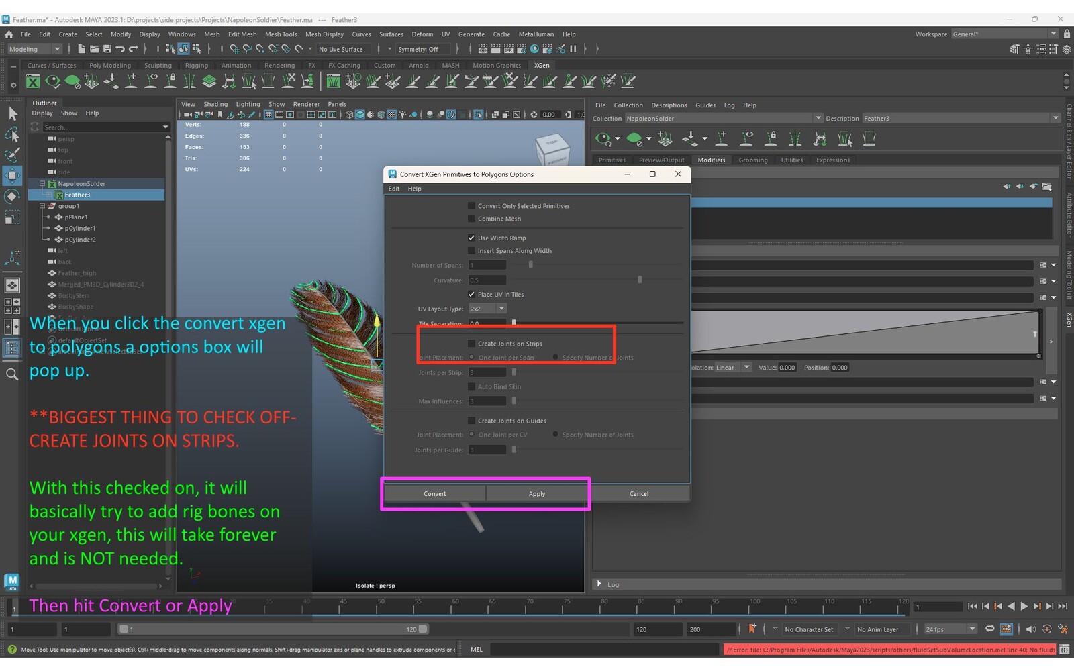The width and height of the screenshot is (1074, 671).
Task: Check Create Joints on Guides
Action: (x=471, y=421)
